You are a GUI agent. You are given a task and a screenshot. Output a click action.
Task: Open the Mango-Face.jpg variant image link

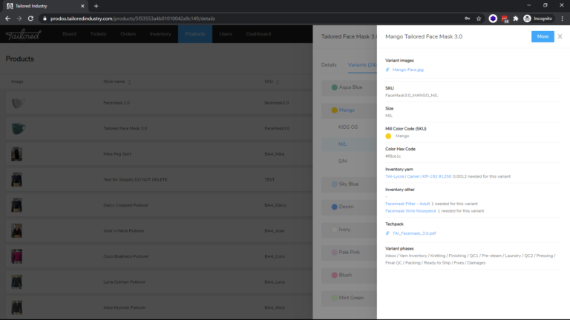[x=407, y=70]
